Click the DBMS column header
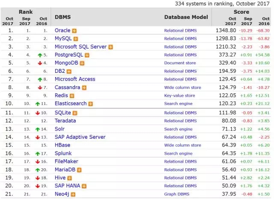Viewport: 274px width, 200px height. 63,17
